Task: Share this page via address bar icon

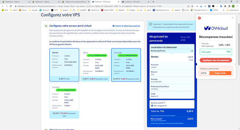Action: tap(188, 6)
